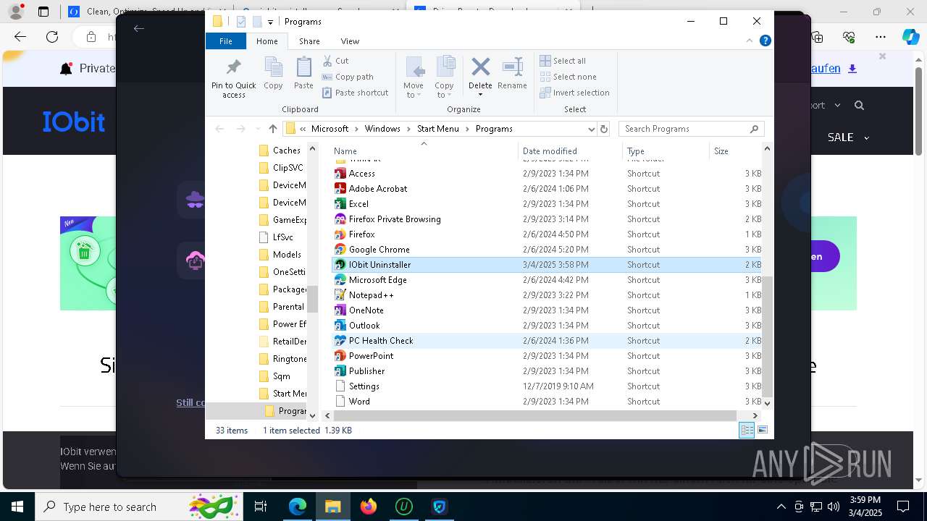Screen dimensions: 927x521
Task: Select Caches folder in navigation pane
Action: point(280,151)
